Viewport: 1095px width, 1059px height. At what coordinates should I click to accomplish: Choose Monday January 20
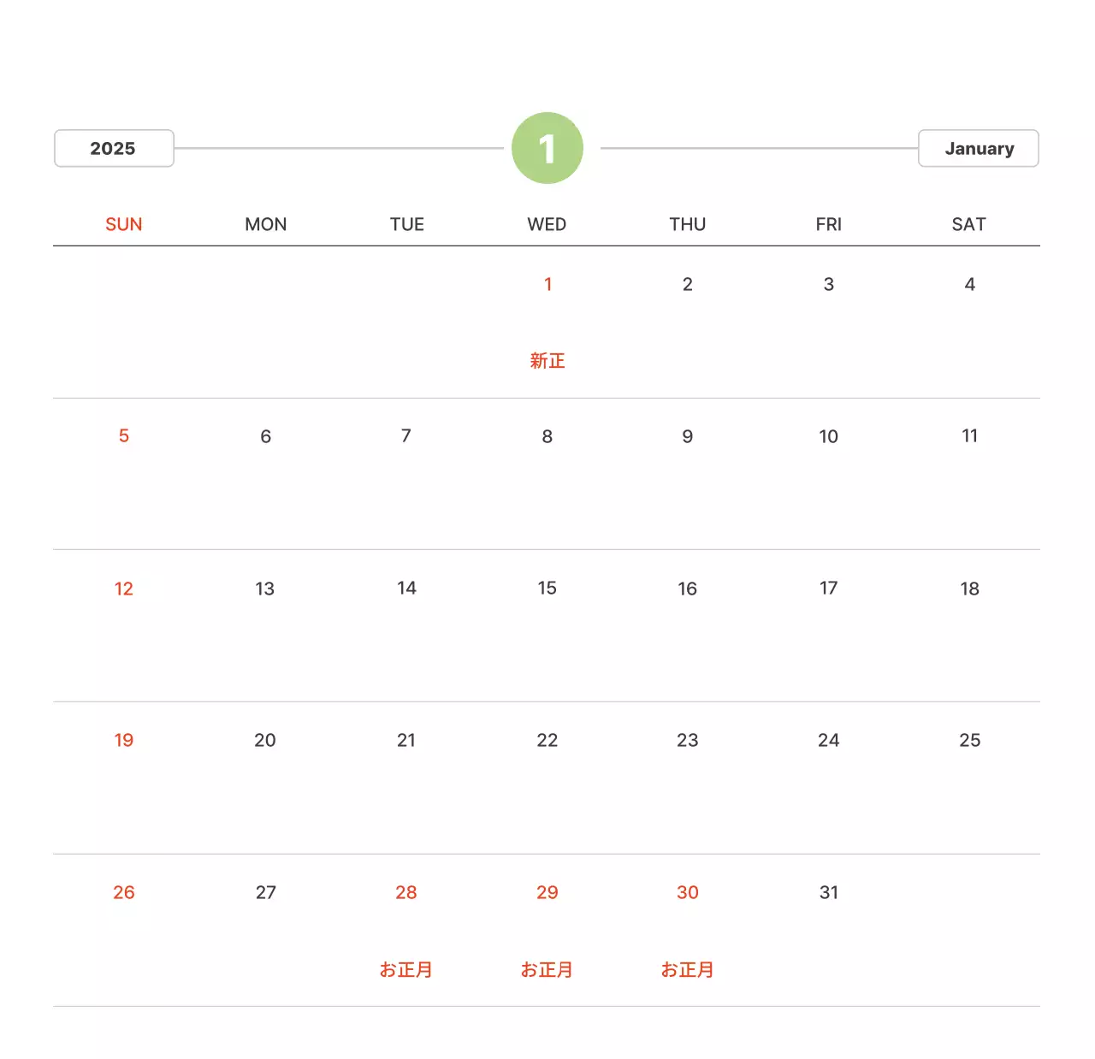(x=265, y=741)
